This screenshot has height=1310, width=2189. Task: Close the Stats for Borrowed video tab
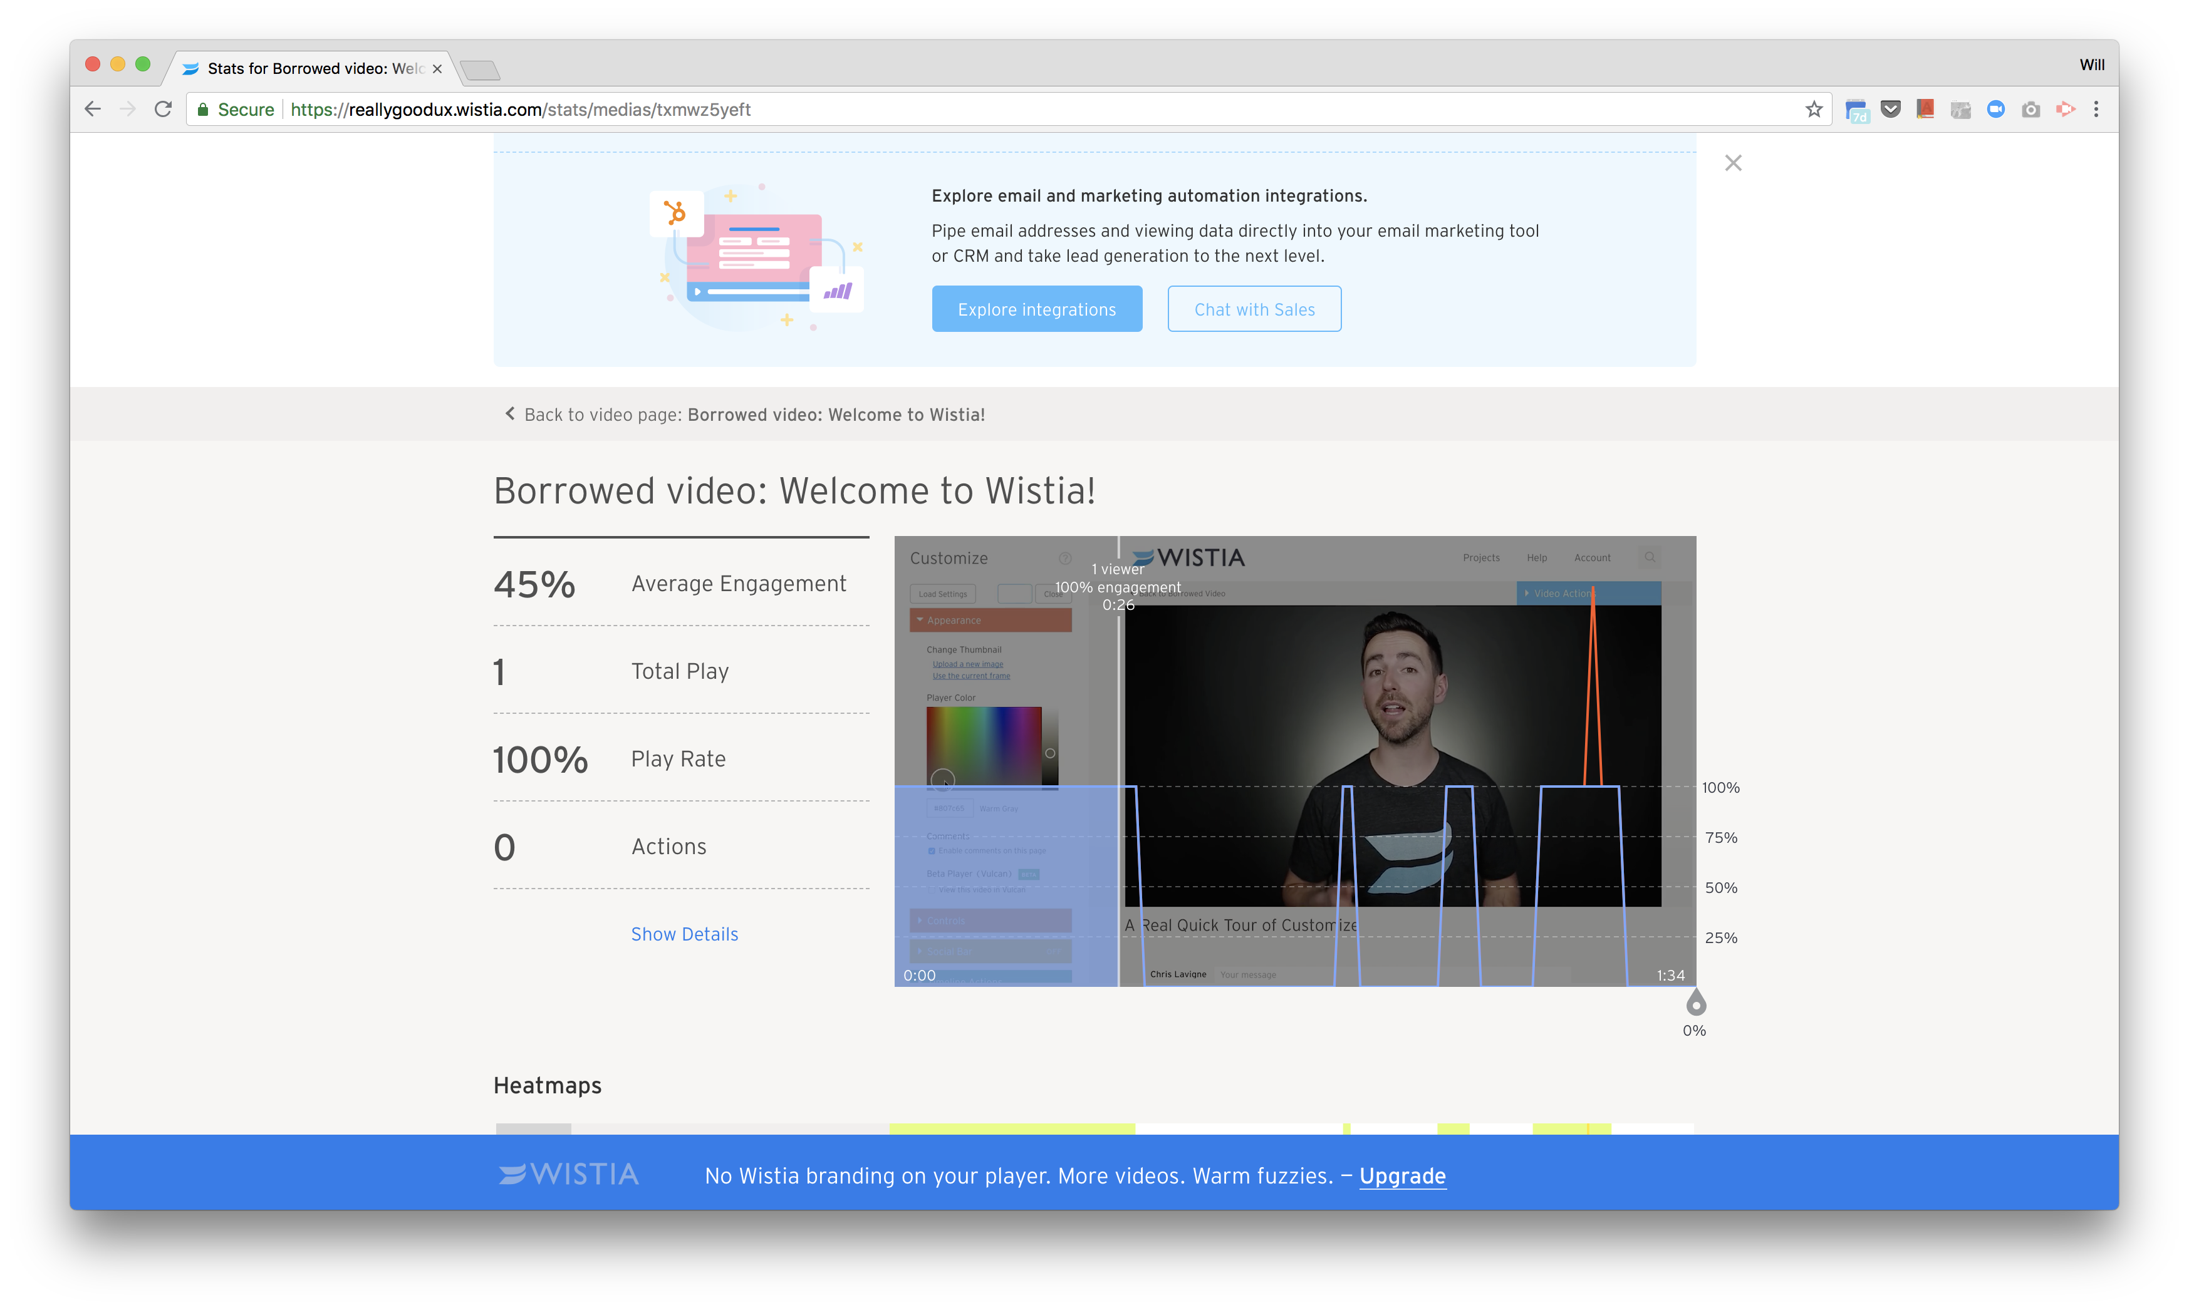click(x=437, y=69)
